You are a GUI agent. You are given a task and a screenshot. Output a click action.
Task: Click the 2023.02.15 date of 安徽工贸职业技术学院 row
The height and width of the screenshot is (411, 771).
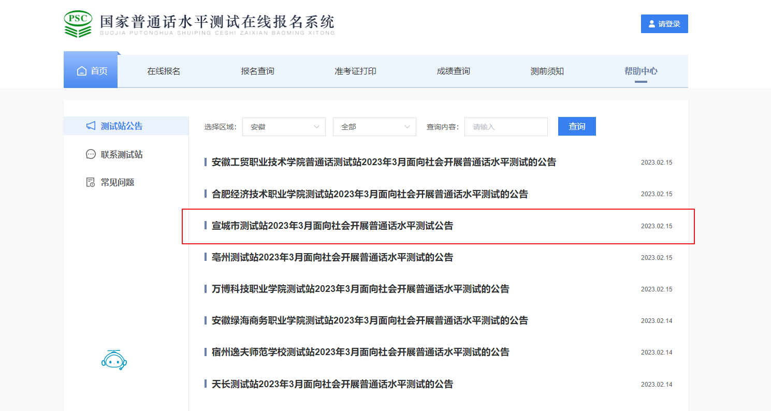(657, 163)
